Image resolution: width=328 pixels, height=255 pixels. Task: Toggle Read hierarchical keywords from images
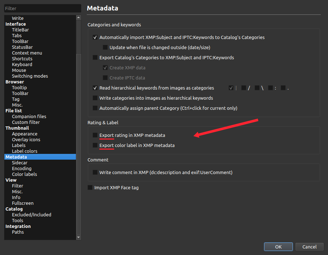95,88
